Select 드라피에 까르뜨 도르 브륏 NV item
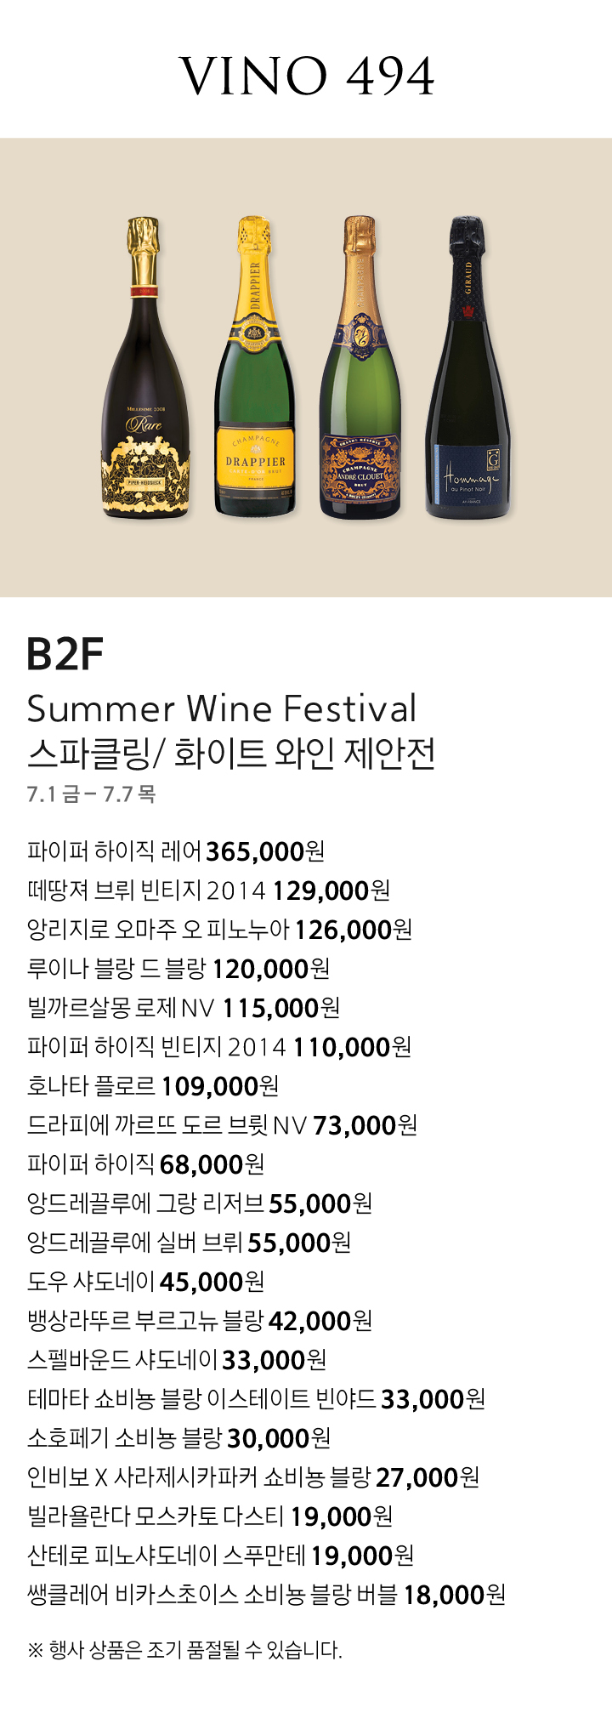612x1724 pixels. click(222, 1125)
